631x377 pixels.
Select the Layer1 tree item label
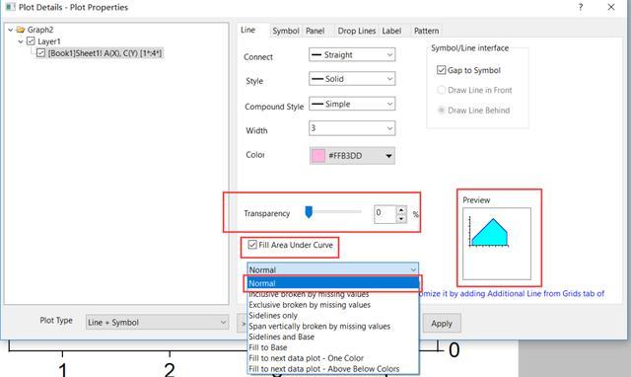[49, 41]
